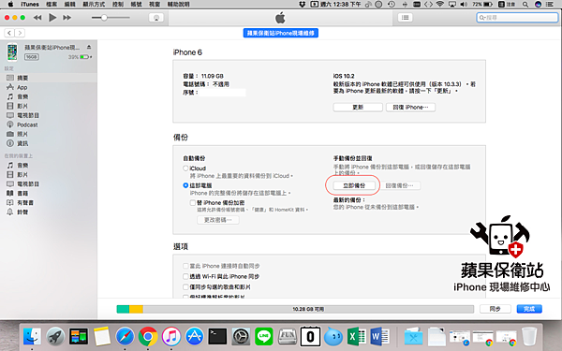This screenshot has height=351, width=562.
Task: Click the iPhone device thumbnail in sidebar
Action: [x=12, y=51]
